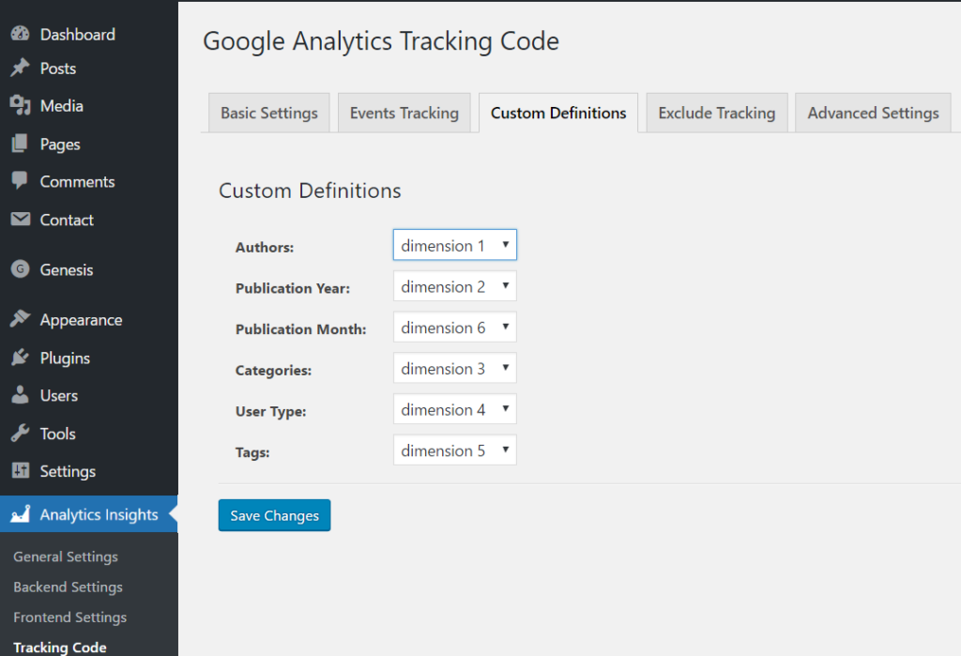The width and height of the screenshot is (961, 656).
Task: Open General Settings submenu link
Action: (x=66, y=557)
